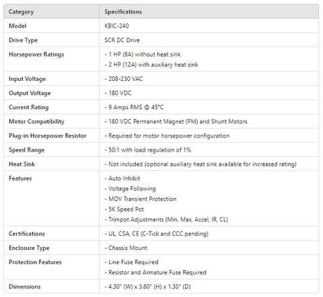The width and height of the screenshot is (323, 297).
Task: Select the 208-230 VAC input voltage value
Action: click(124, 79)
